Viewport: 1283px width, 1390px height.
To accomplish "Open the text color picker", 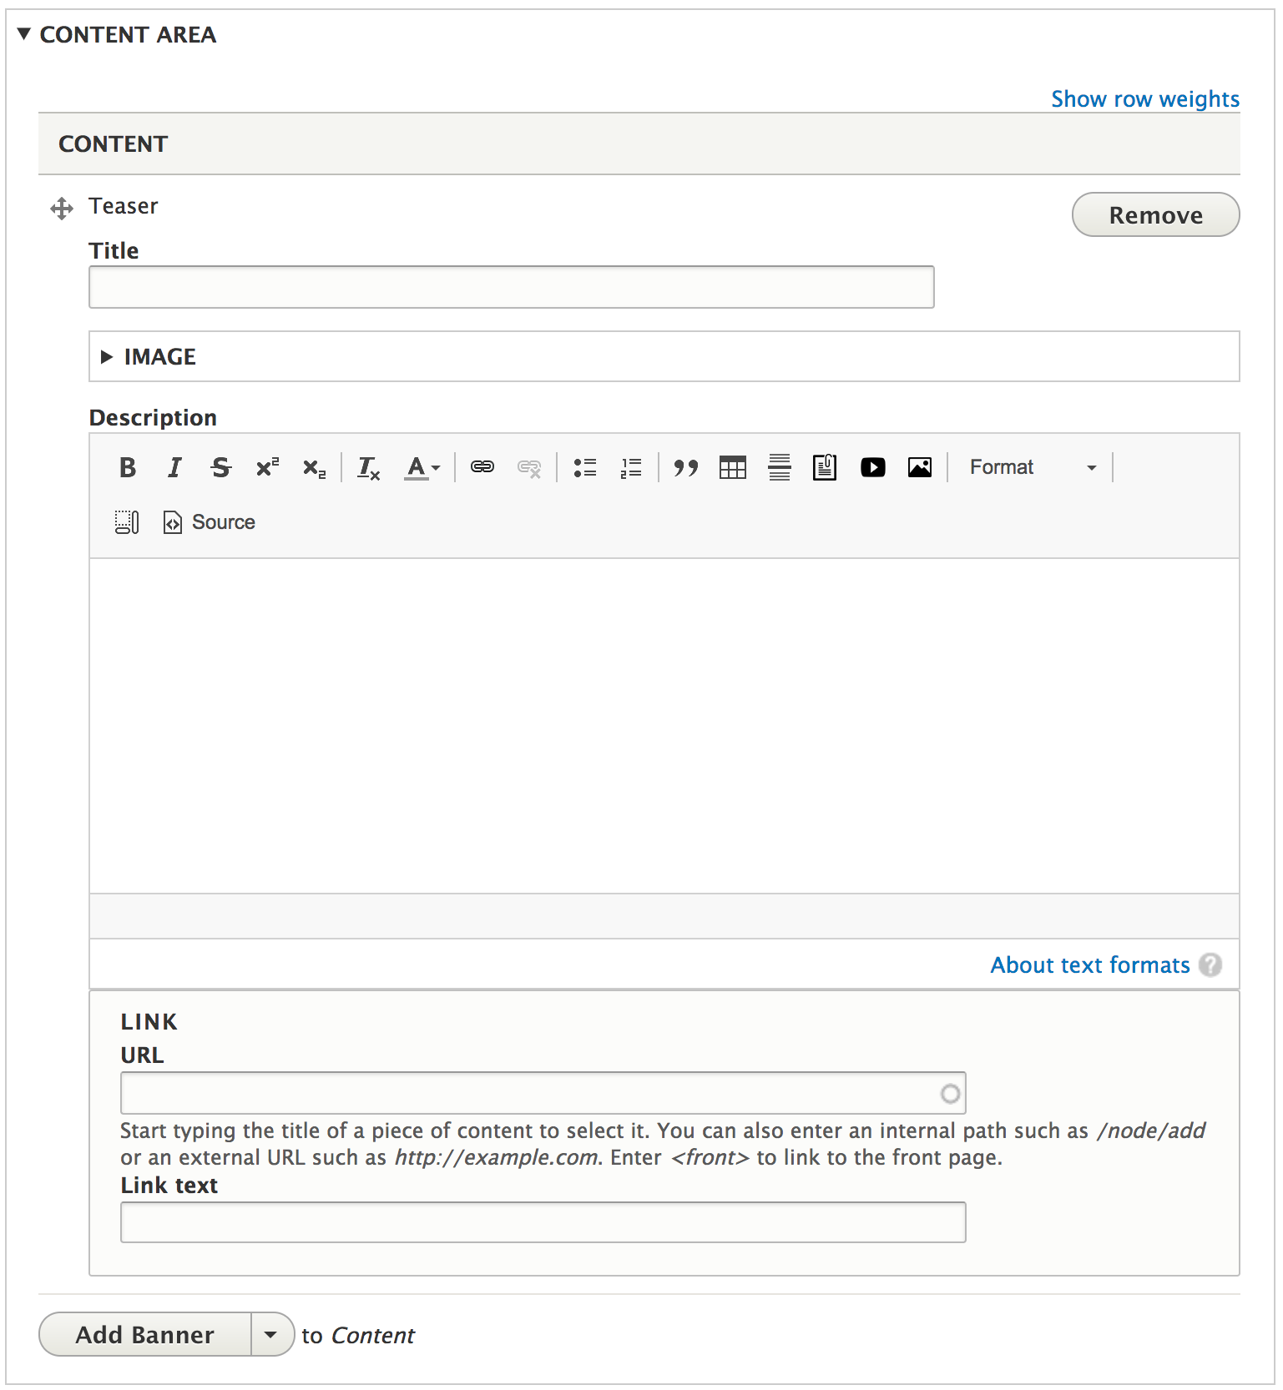I will [422, 467].
